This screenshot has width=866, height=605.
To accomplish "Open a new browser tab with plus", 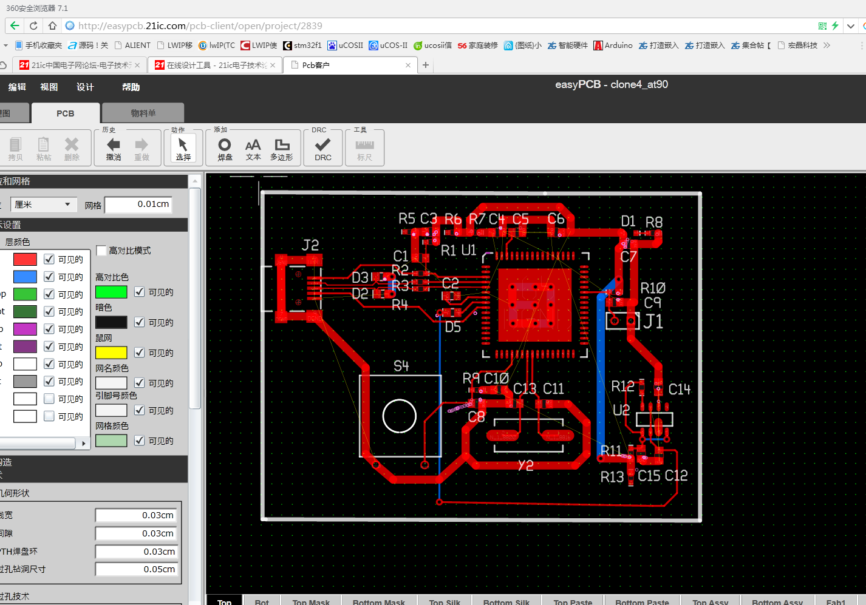I will click(426, 65).
